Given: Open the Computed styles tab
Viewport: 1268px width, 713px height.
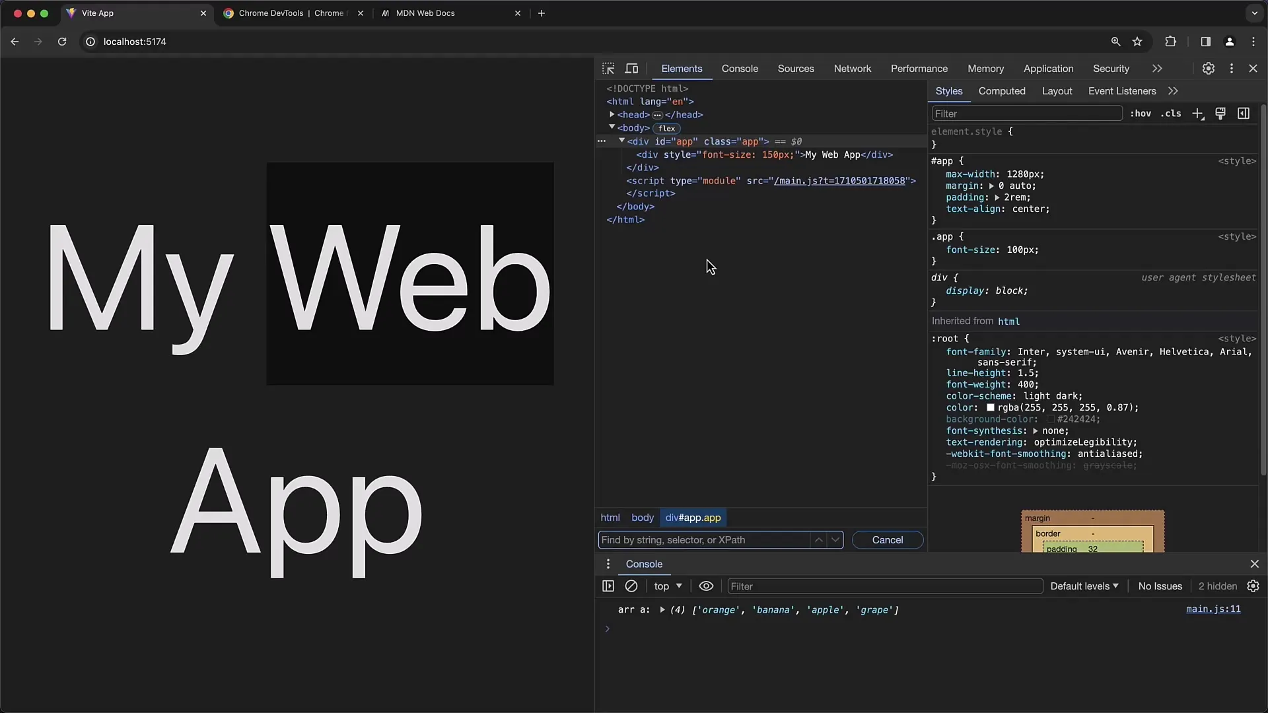Looking at the screenshot, I should coord(1002,91).
